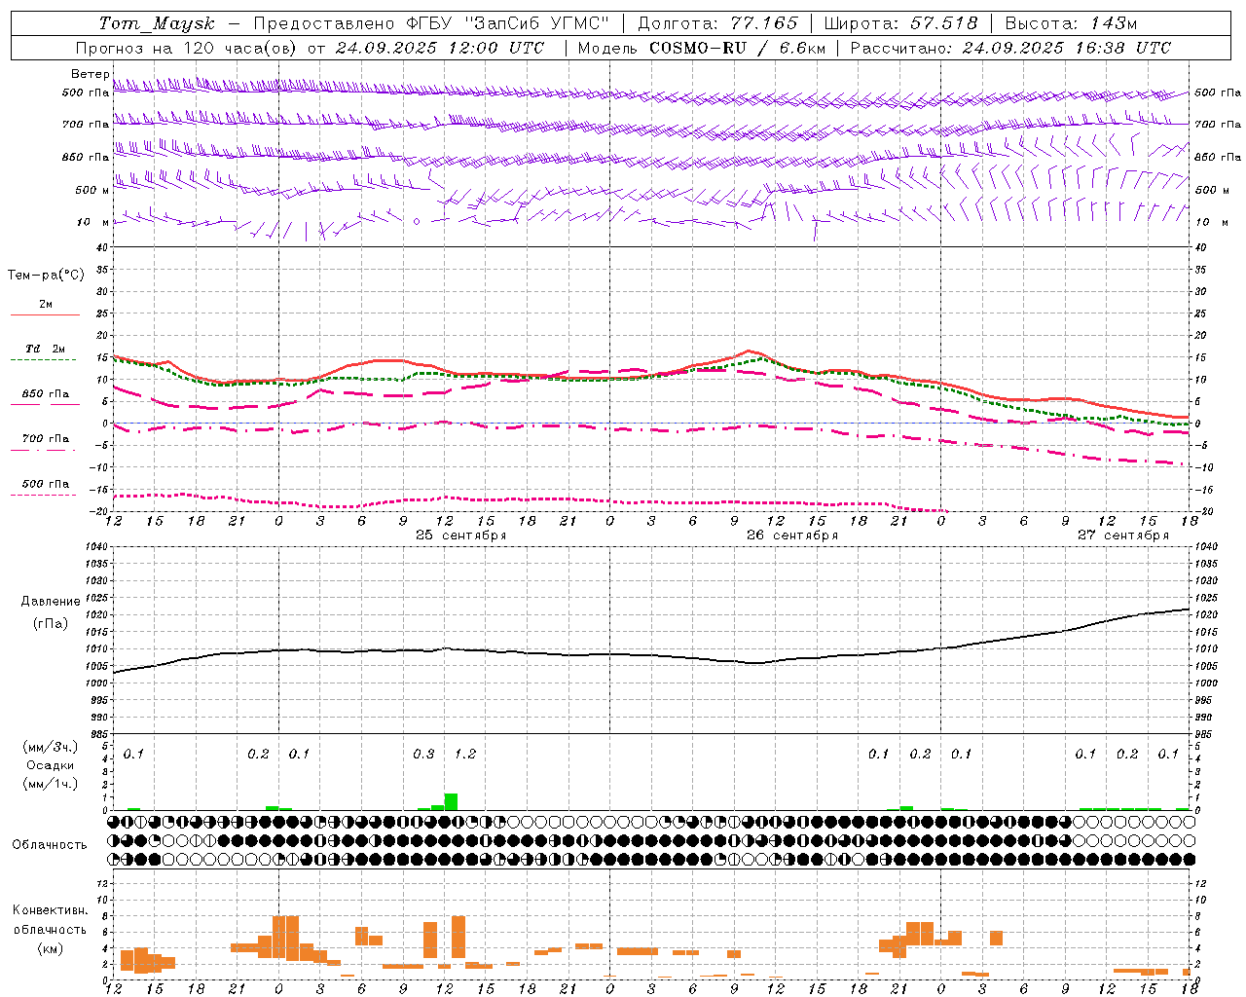1246x997 pixels.
Task: Click Рассчитано: 24.09.2025 16:38 UTC
Action: (x=1010, y=48)
